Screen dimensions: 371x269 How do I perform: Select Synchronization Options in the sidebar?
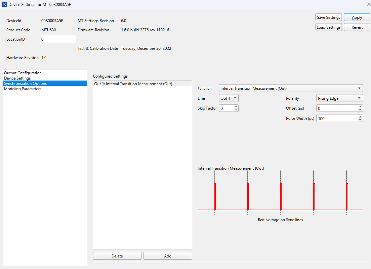(45, 84)
